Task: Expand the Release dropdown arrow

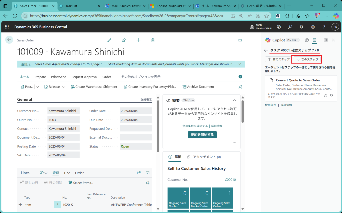Action: click(x=64, y=87)
